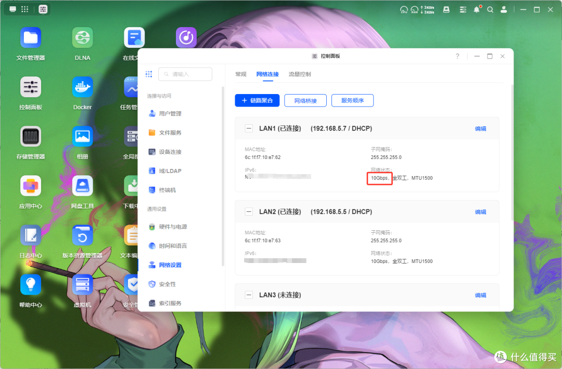Launch the 虚拟机 app
562x369 pixels.
point(82,284)
